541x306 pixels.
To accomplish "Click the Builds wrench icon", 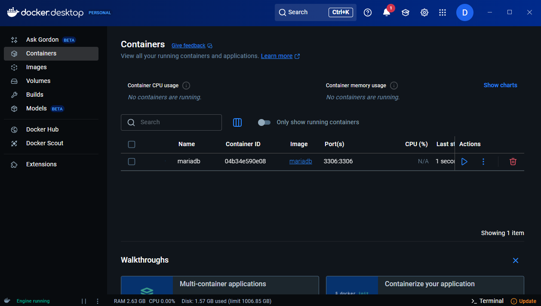I will [14, 95].
